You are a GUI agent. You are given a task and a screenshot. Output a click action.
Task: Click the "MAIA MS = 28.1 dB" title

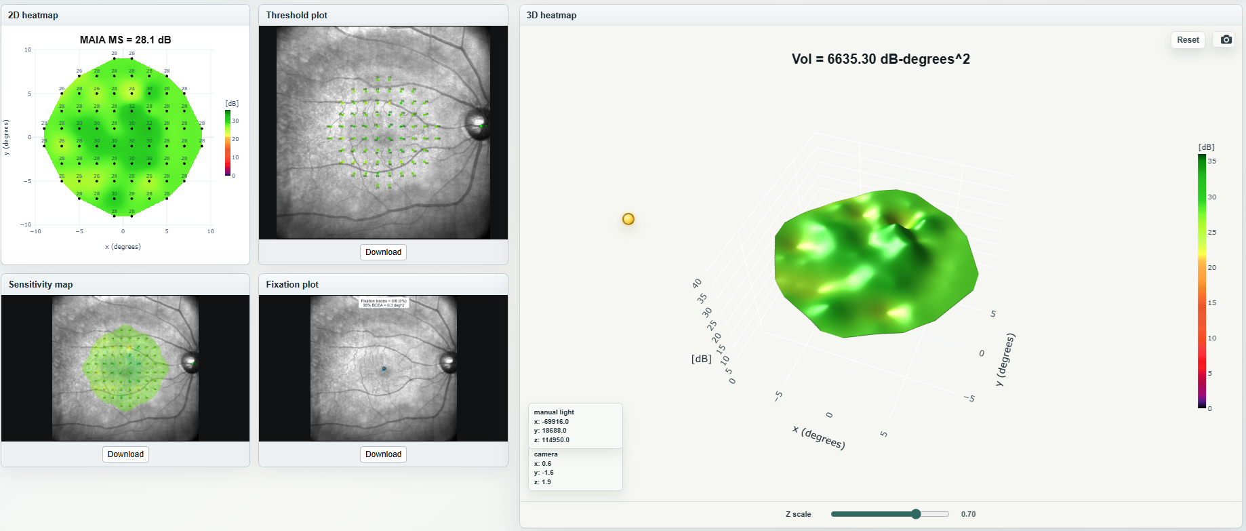pyautogui.click(x=125, y=40)
